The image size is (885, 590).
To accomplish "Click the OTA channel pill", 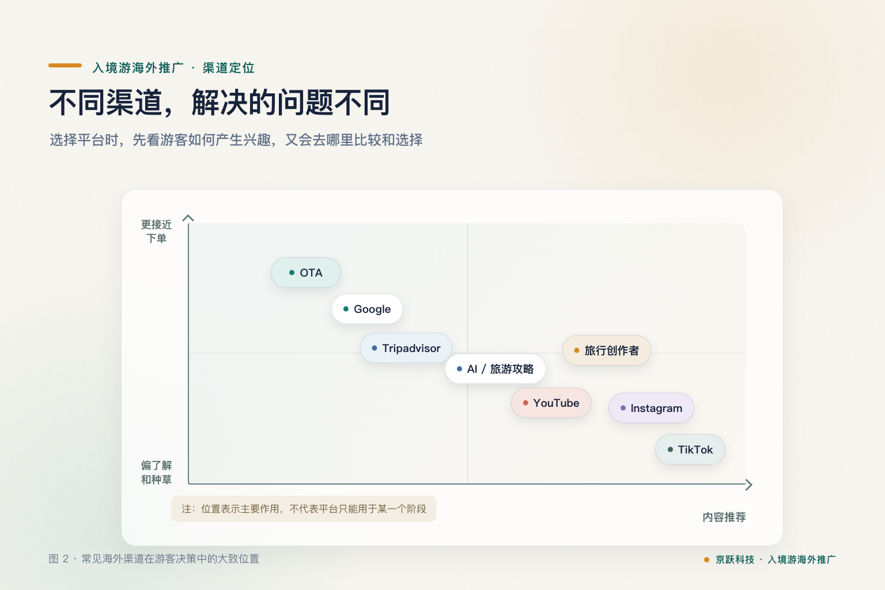I will coord(306,273).
